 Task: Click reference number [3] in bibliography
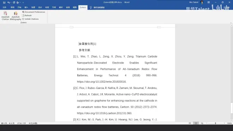(x=74, y=120)
